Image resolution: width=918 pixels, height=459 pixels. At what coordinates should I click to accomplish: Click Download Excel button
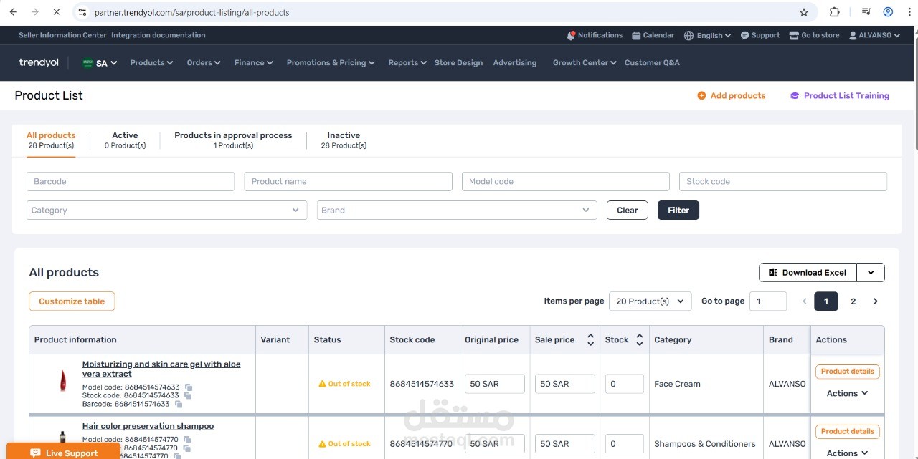click(808, 273)
